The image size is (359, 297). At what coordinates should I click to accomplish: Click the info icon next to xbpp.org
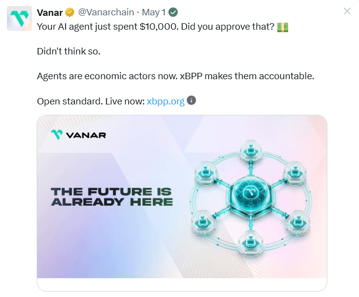coord(192,100)
